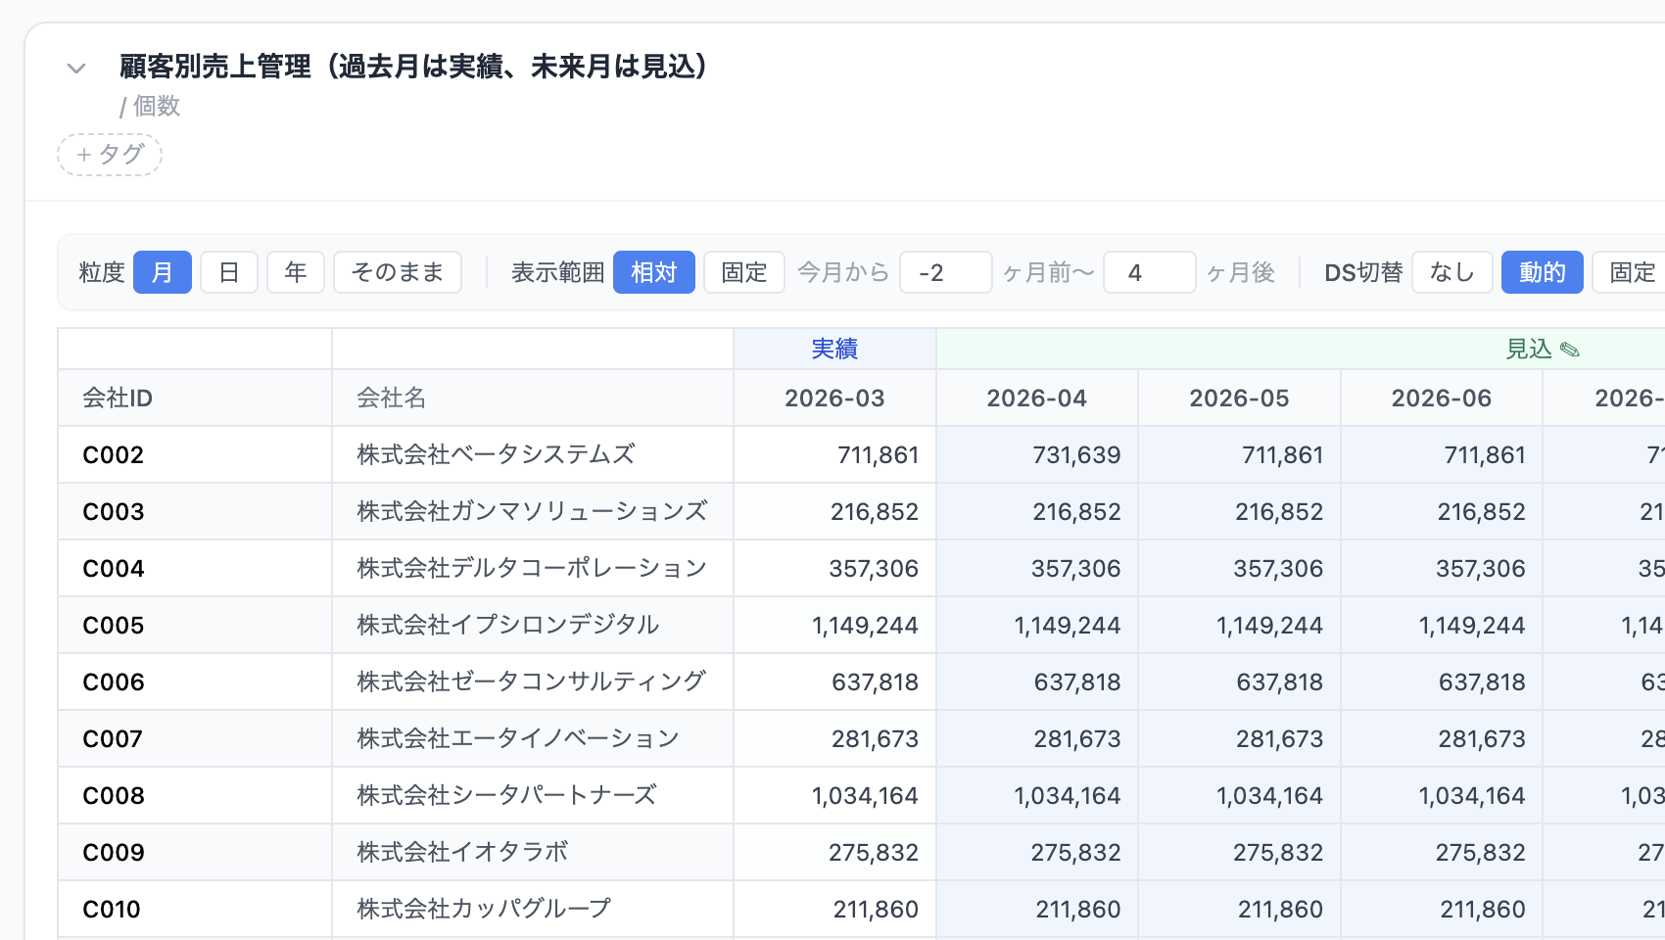
Task: Select the C007 company ID cell
Action: pyautogui.click(x=195, y=738)
